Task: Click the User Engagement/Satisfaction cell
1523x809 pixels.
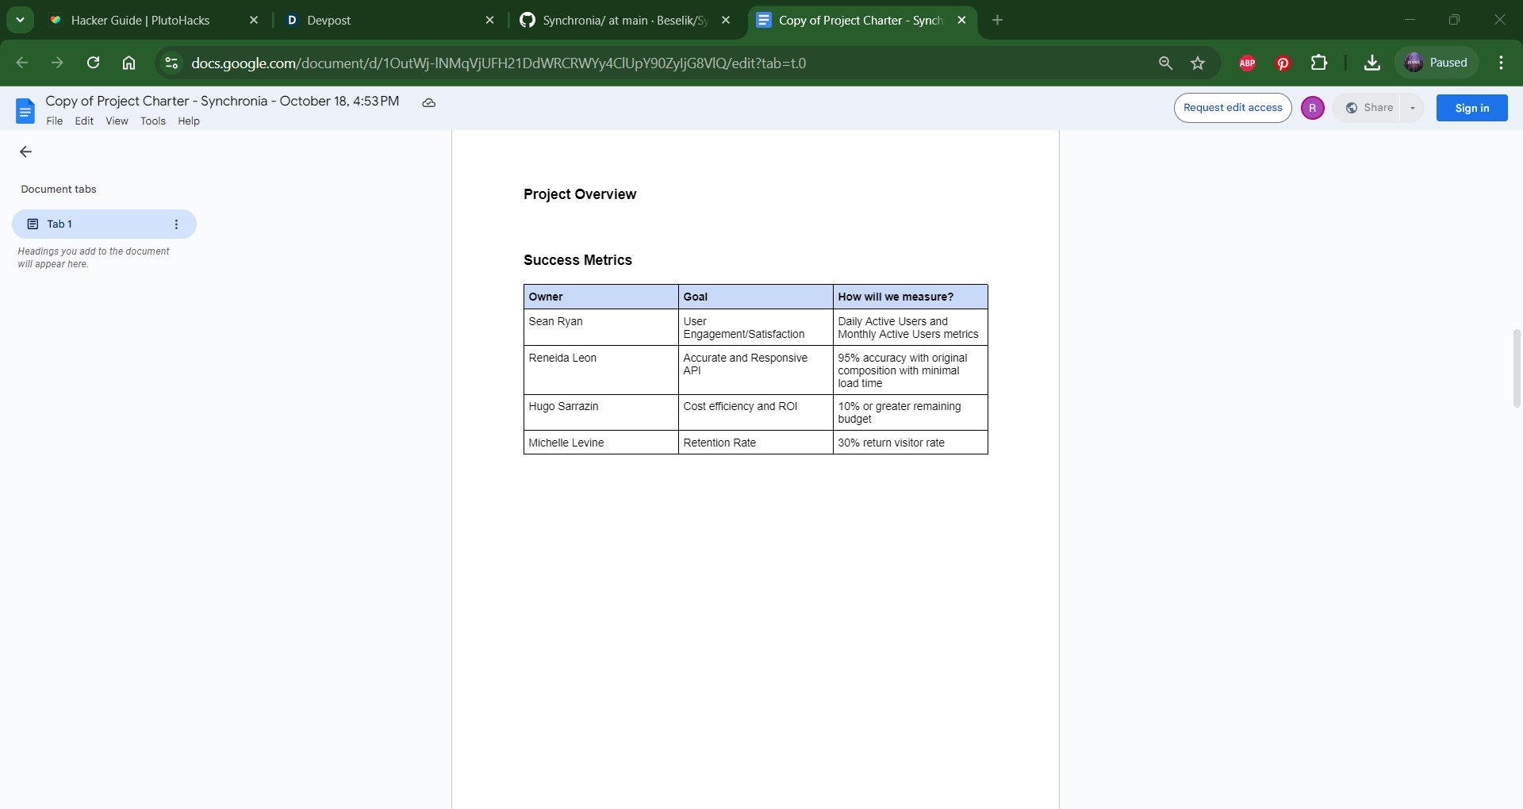Action: coord(755,327)
